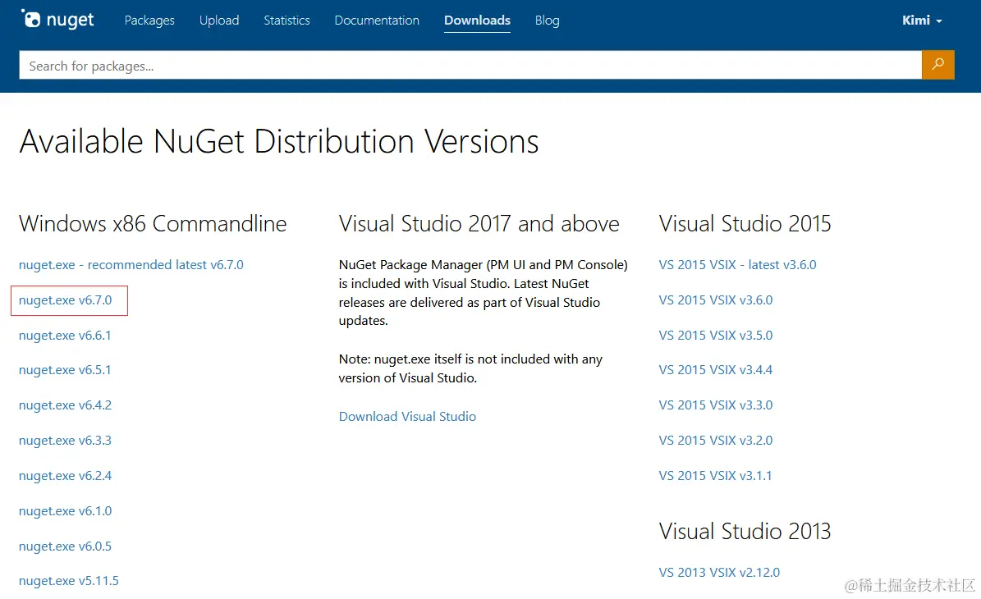Select the VS 2015 VSIX v3.2.0 link
This screenshot has height=599, width=981.
click(716, 440)
